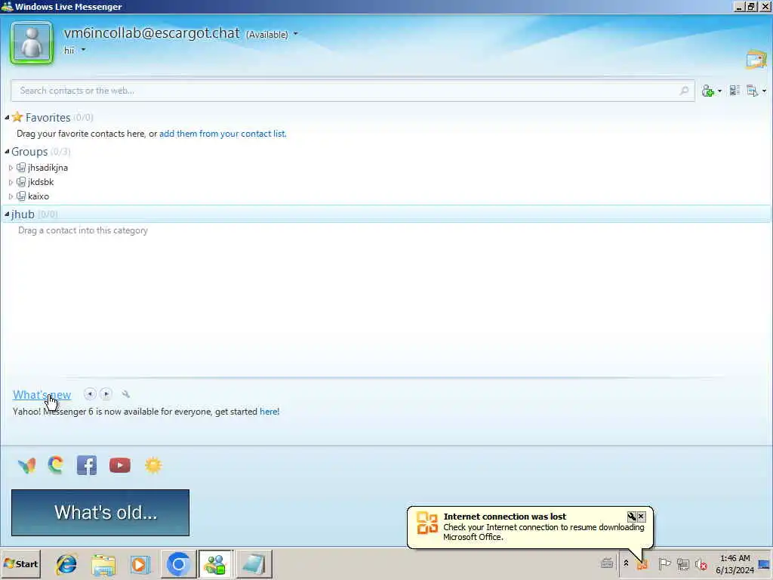The width and height of the screenshot is (773, 580).
Task: Click the sun weather icon
Action: tap(153, 465)
